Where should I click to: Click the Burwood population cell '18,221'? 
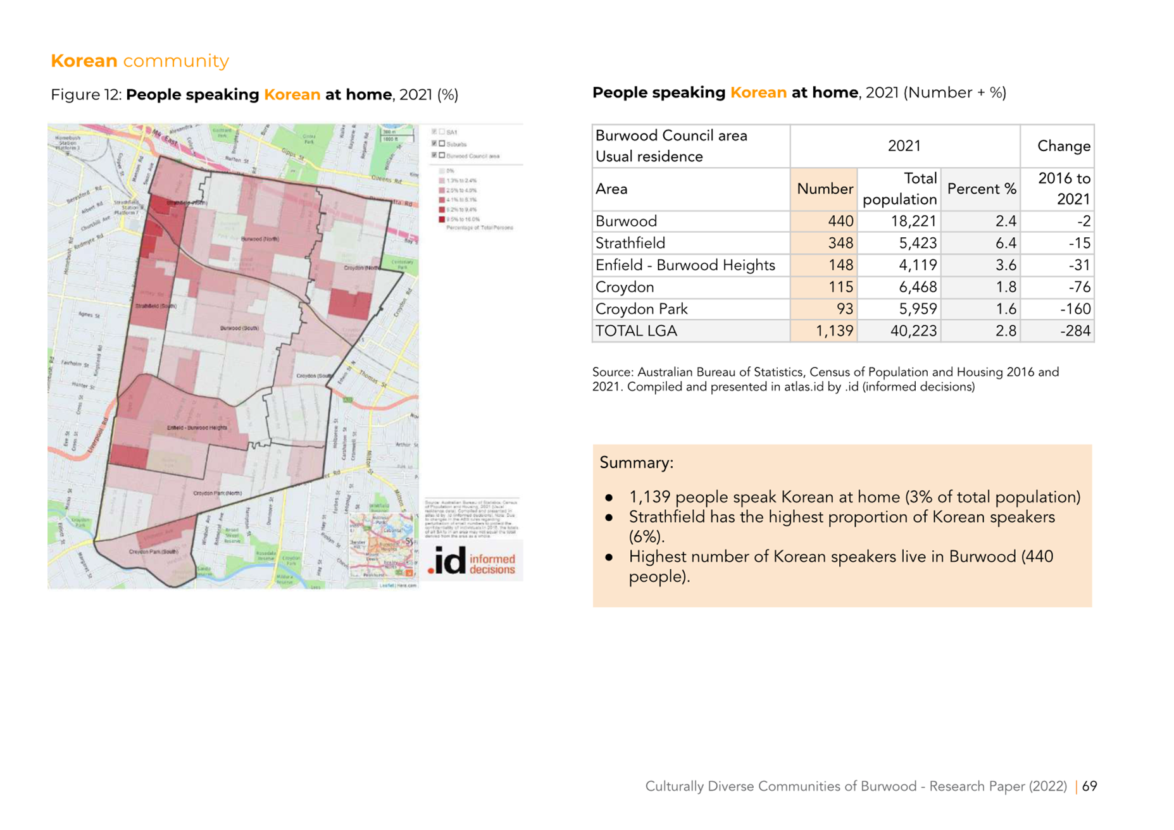point(899,221)
